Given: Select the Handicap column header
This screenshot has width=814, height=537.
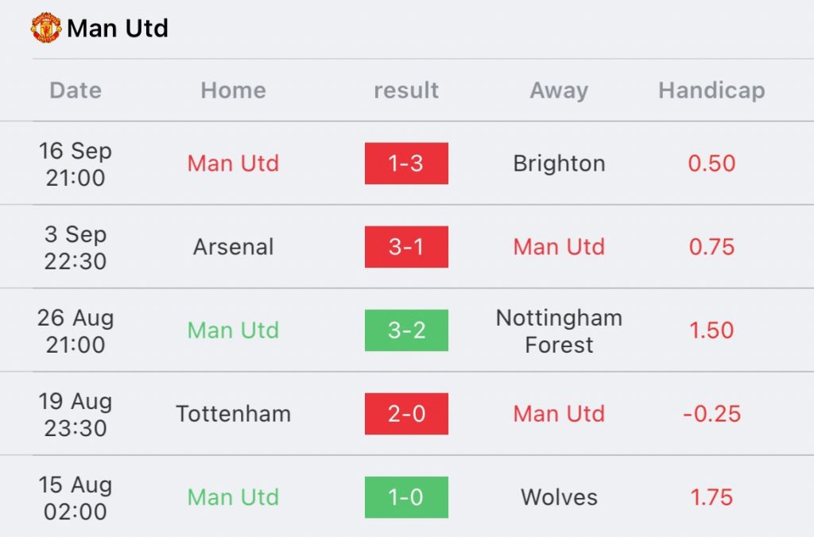Looking at the screenshot, I should tap(711, 91).
